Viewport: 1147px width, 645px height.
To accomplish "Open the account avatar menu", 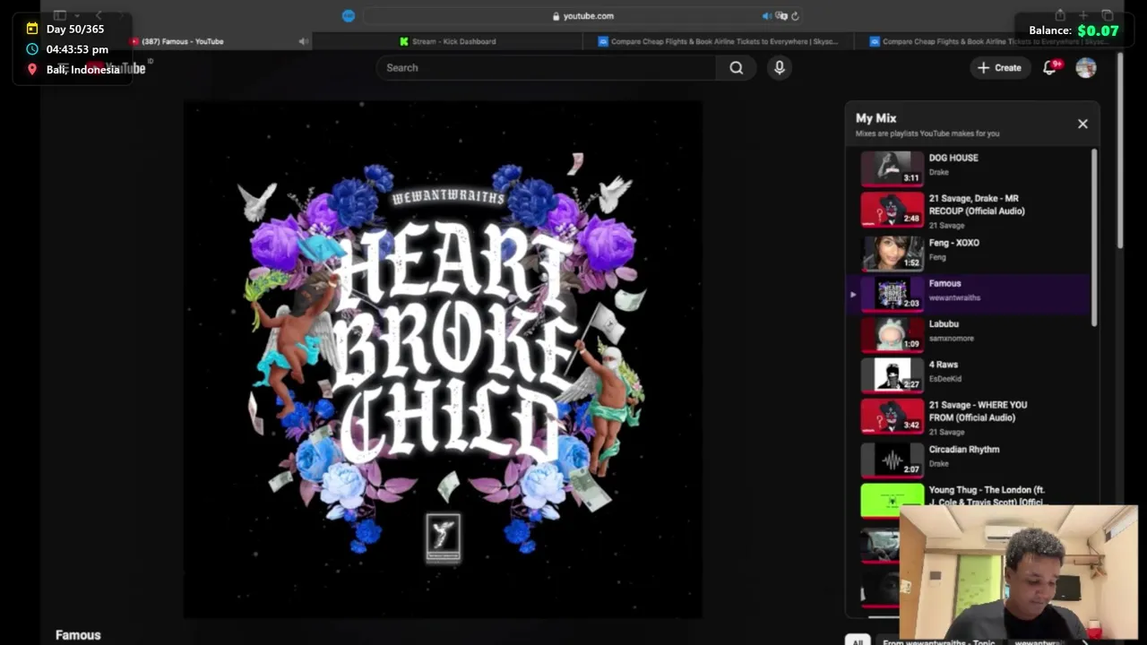I will point(1086,67).
